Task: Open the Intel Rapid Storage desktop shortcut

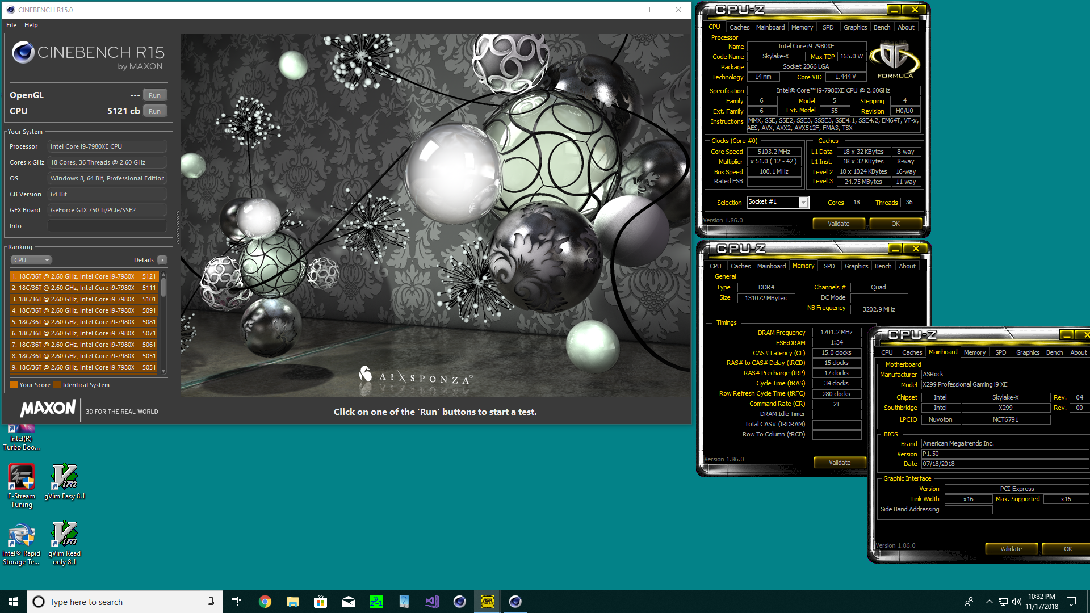Action: (x=21, y=544)
